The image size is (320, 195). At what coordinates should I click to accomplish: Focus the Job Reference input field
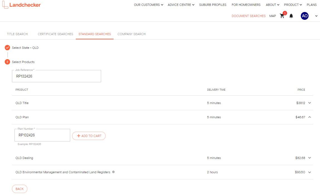[x=57, y=76]
